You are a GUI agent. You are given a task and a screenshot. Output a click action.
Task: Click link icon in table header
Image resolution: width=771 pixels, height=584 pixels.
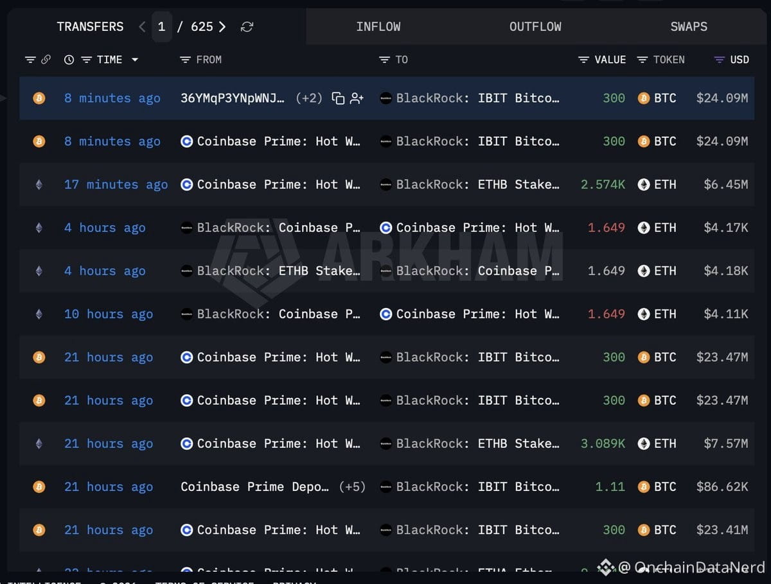pyautogui.click(x=46, y=60)
